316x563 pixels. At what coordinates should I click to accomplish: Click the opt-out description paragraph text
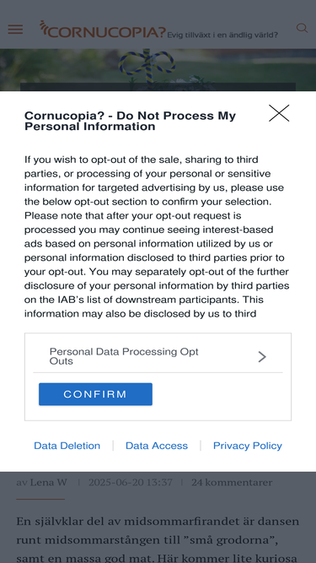pos(157,236)
